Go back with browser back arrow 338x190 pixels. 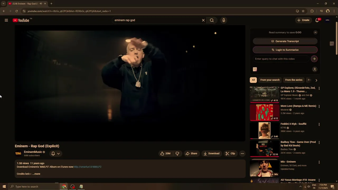click(x=4, y=11)
